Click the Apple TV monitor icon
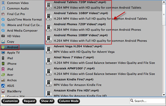Screen dimensions: 166x106 coord(3,52)
